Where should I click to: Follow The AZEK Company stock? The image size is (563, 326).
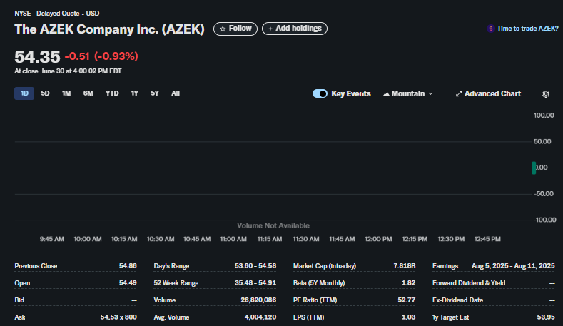point(235,29)
